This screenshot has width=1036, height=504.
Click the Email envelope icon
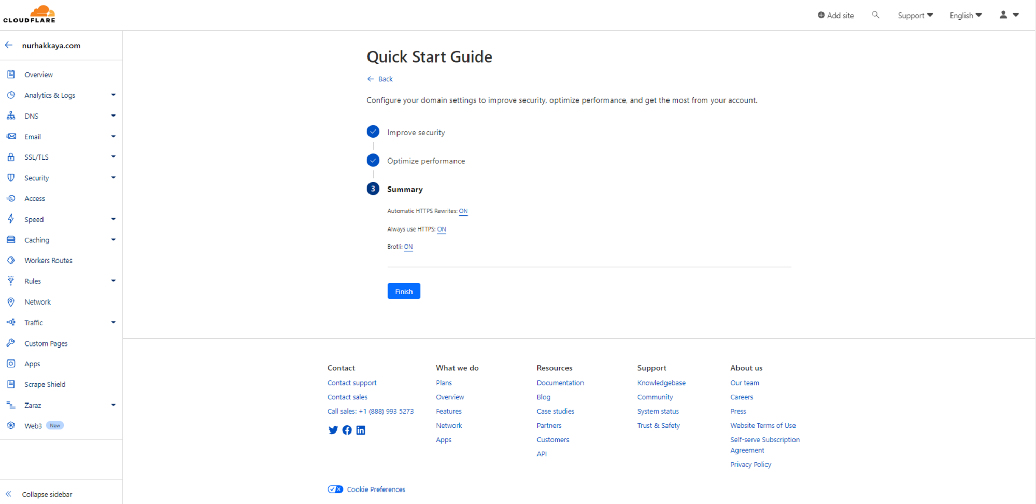11,137
